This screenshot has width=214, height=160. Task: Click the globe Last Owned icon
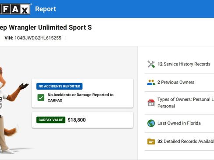151,123
